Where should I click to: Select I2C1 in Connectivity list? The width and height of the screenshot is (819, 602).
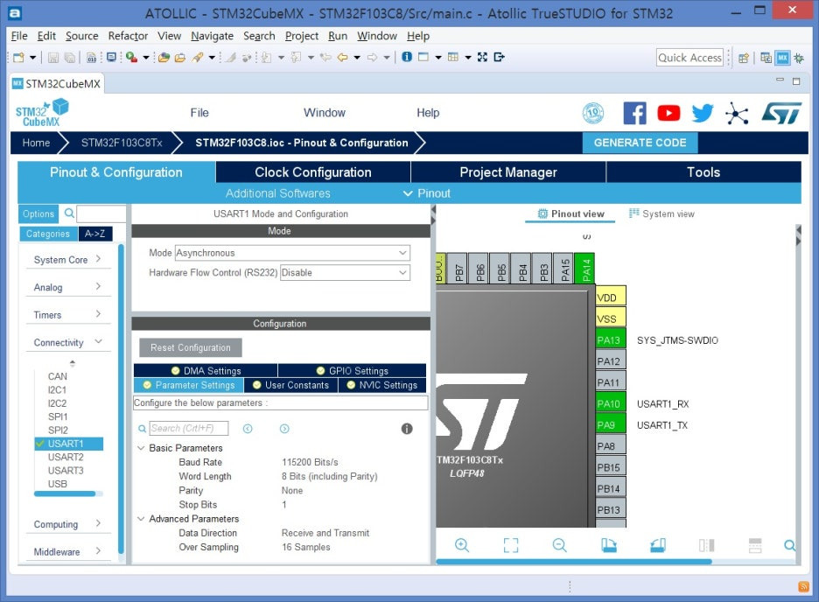click(x=58, y=389)
